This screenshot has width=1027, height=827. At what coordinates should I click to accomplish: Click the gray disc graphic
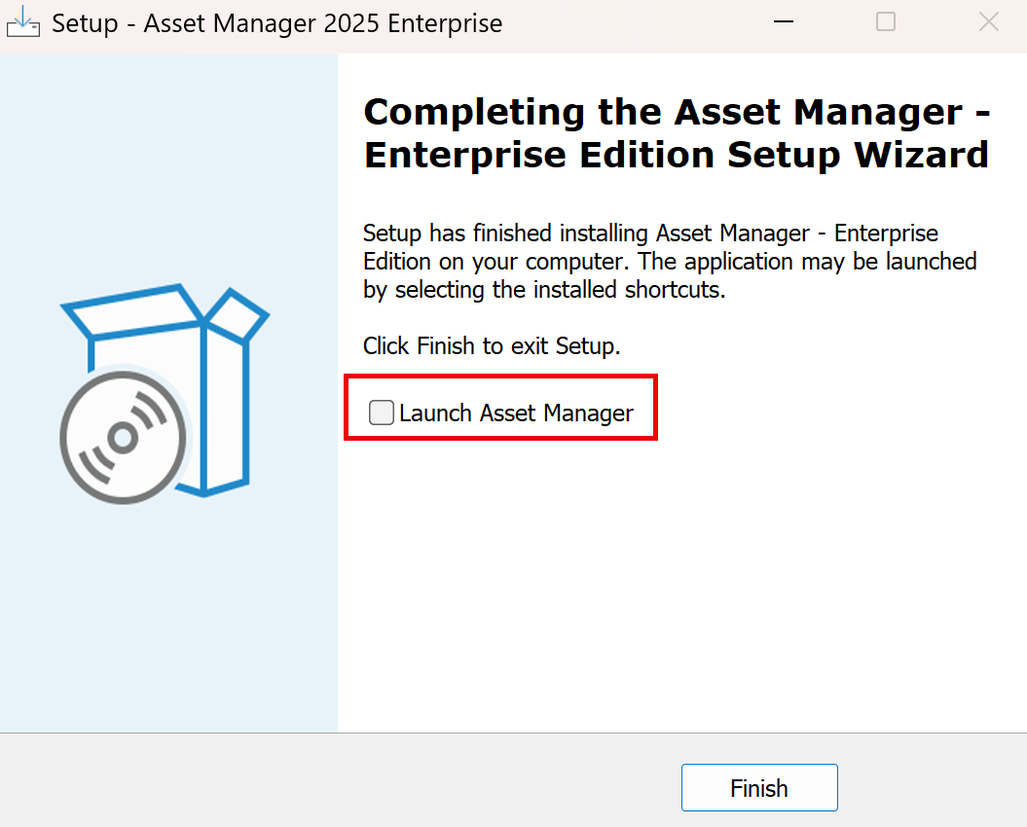pyautogui.click(x=123, y=438)
